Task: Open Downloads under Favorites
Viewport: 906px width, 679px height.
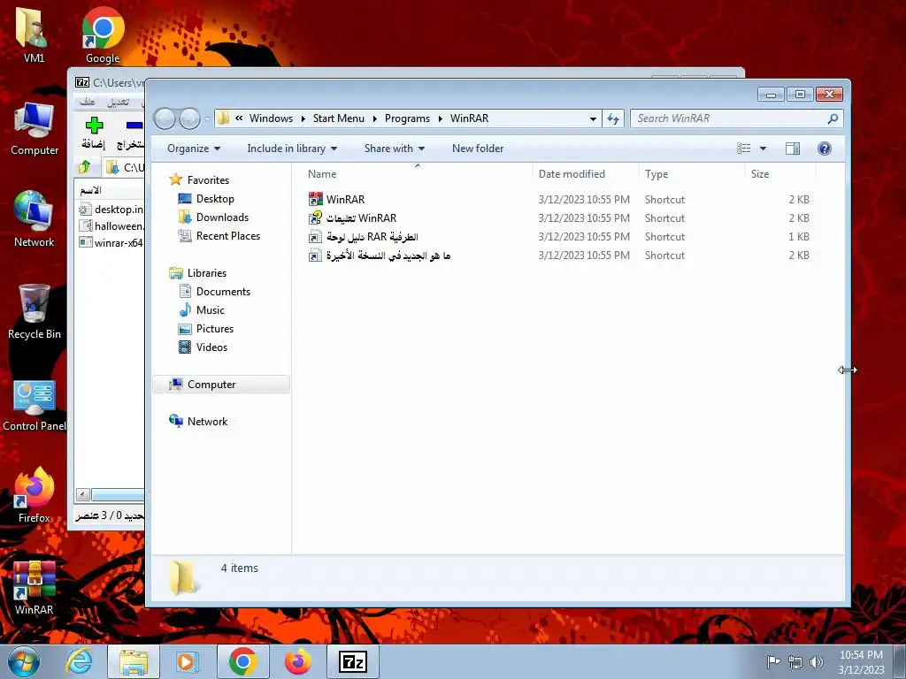Action: pyautogui.click(x=214, y=217)
